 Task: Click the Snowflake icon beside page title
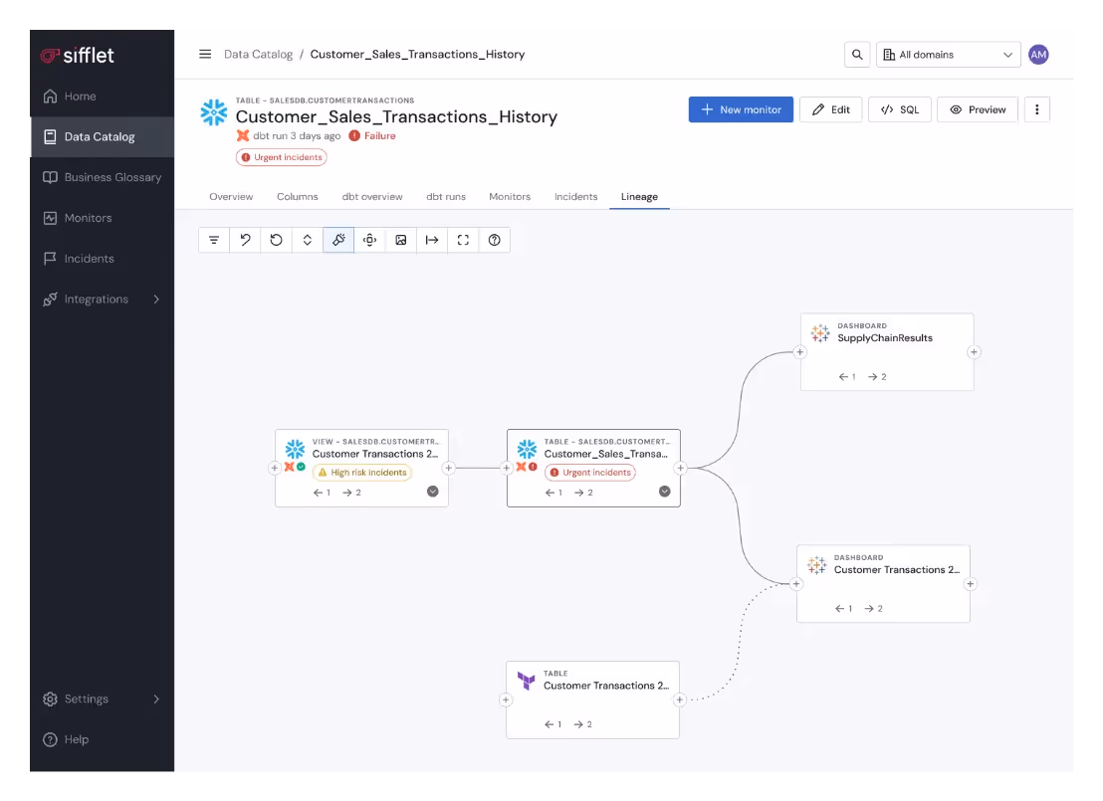click(214, 112)
